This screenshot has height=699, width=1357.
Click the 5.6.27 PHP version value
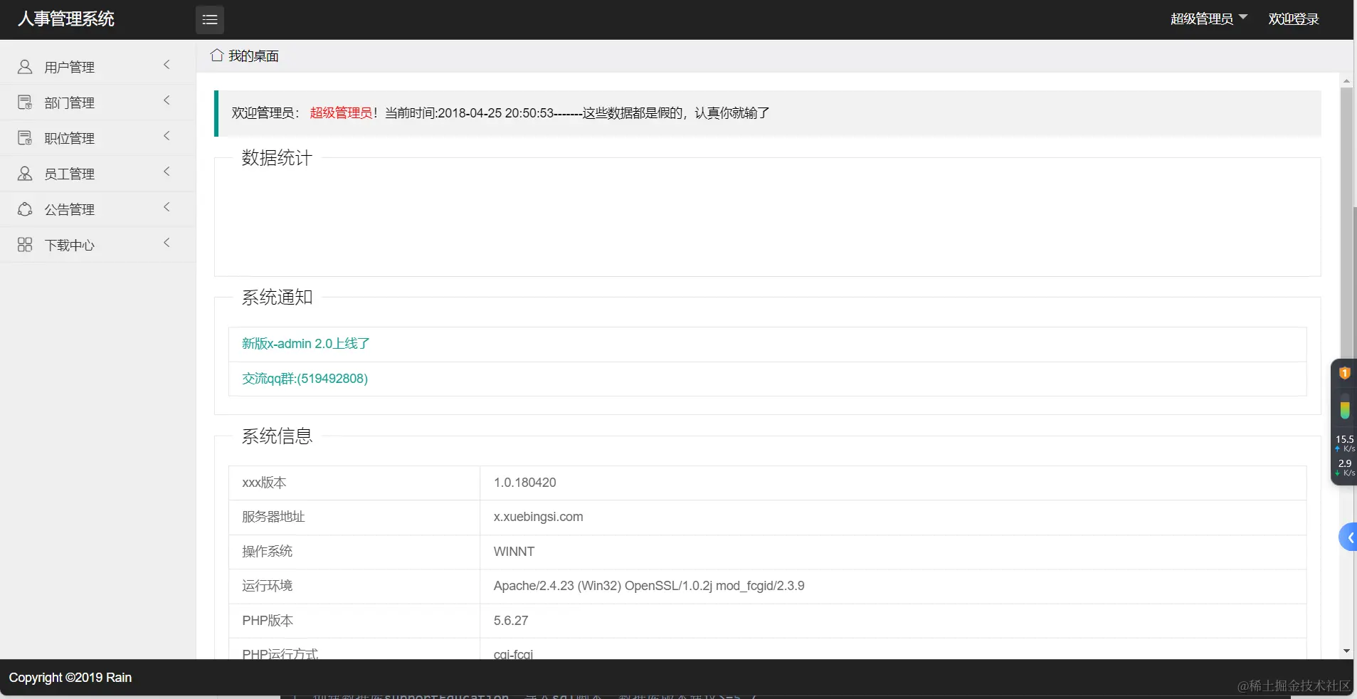pyautogui.click(x=511, y=621)
